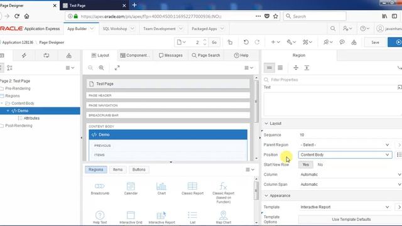Switch gallery to the Buttons tab

139,169
